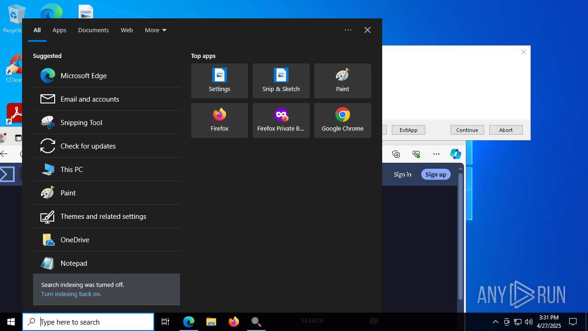Viewport: 588px width, 331px height.
Task: Open Edge browser essentials heart icon
Action: point(416,154)
